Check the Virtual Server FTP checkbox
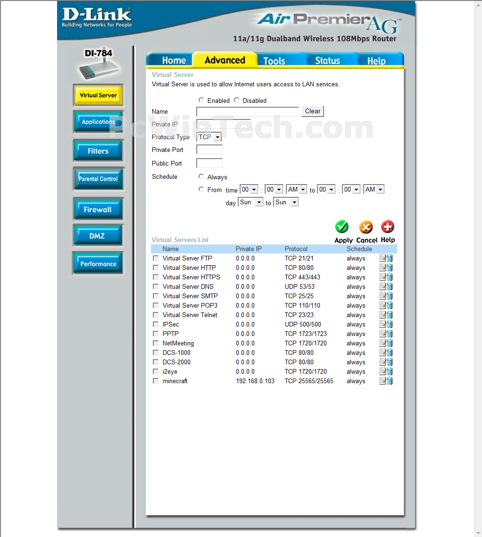 156,258
